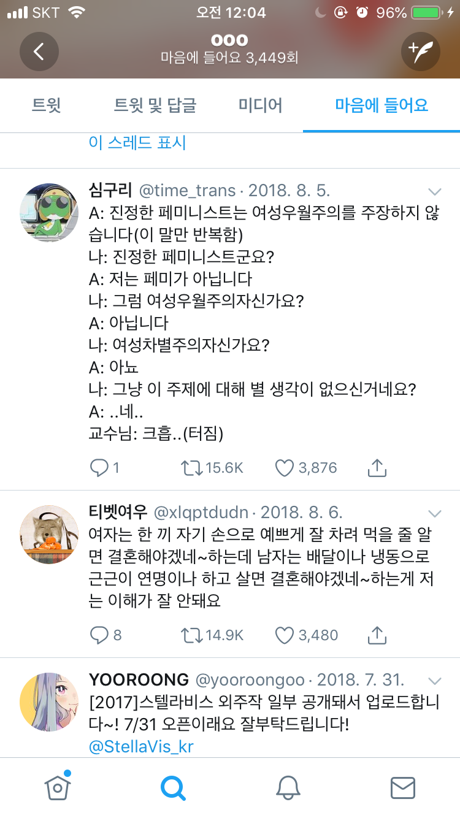The image size is (460, 818).
Task: Open 티벳여우 profile avatar
Action: pos(49,535)
